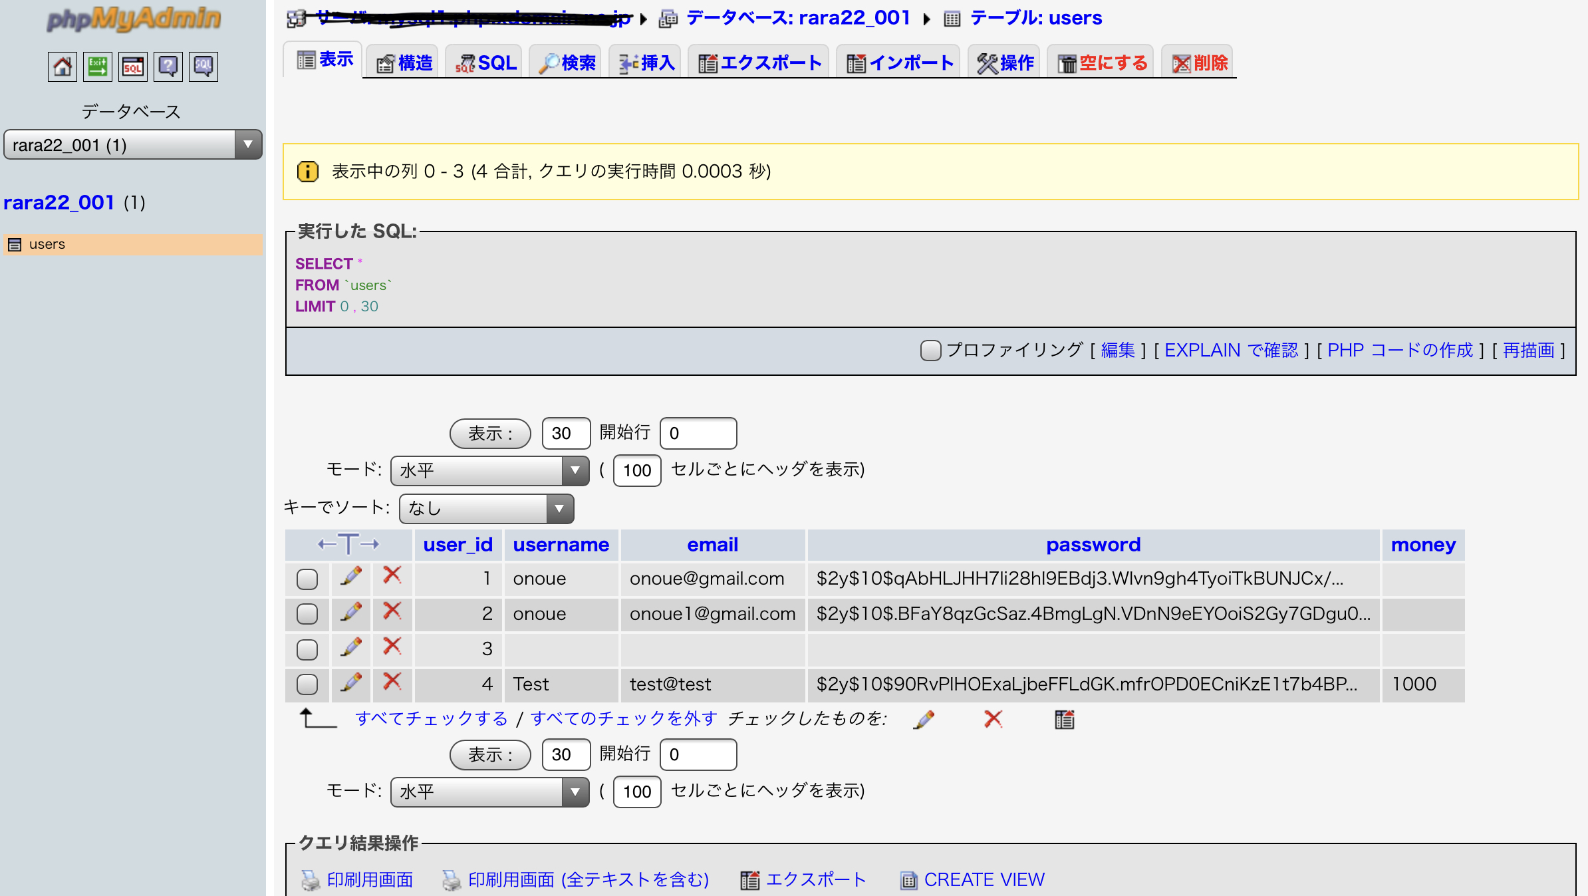Open the phpMyAdmin documentation icon
Screen dimensions: 1588x896
point(168,67)
